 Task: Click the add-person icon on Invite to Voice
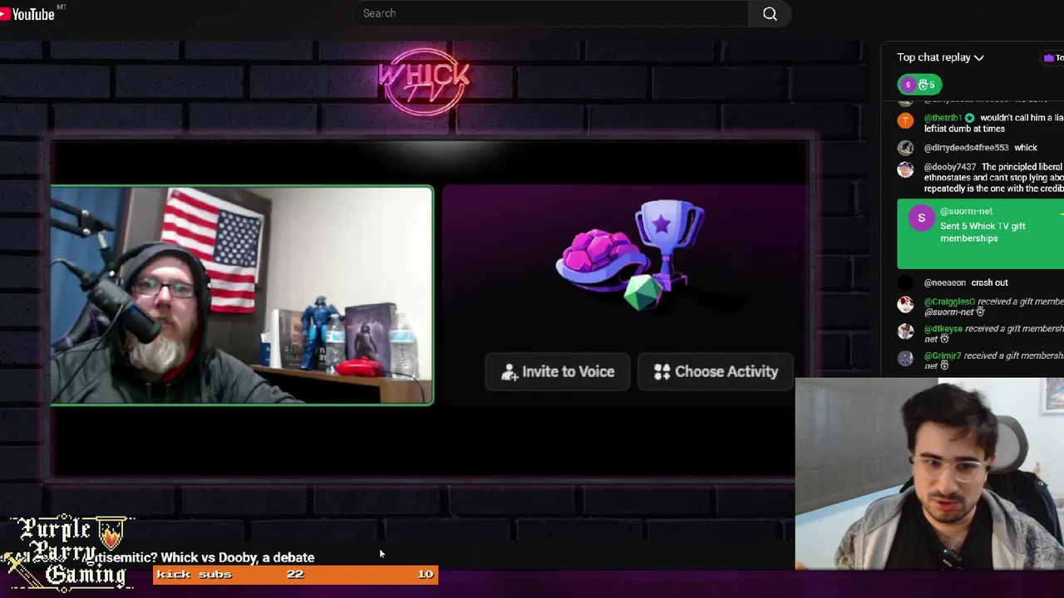(510, 372)
